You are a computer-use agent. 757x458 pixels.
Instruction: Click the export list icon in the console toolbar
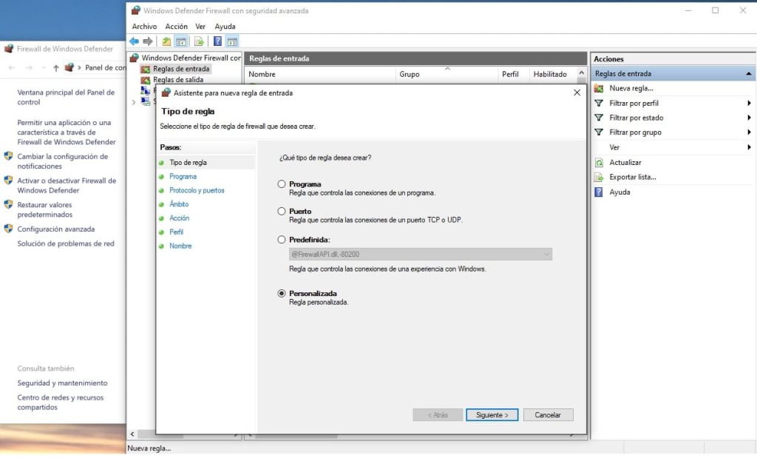tap(200, 41)
